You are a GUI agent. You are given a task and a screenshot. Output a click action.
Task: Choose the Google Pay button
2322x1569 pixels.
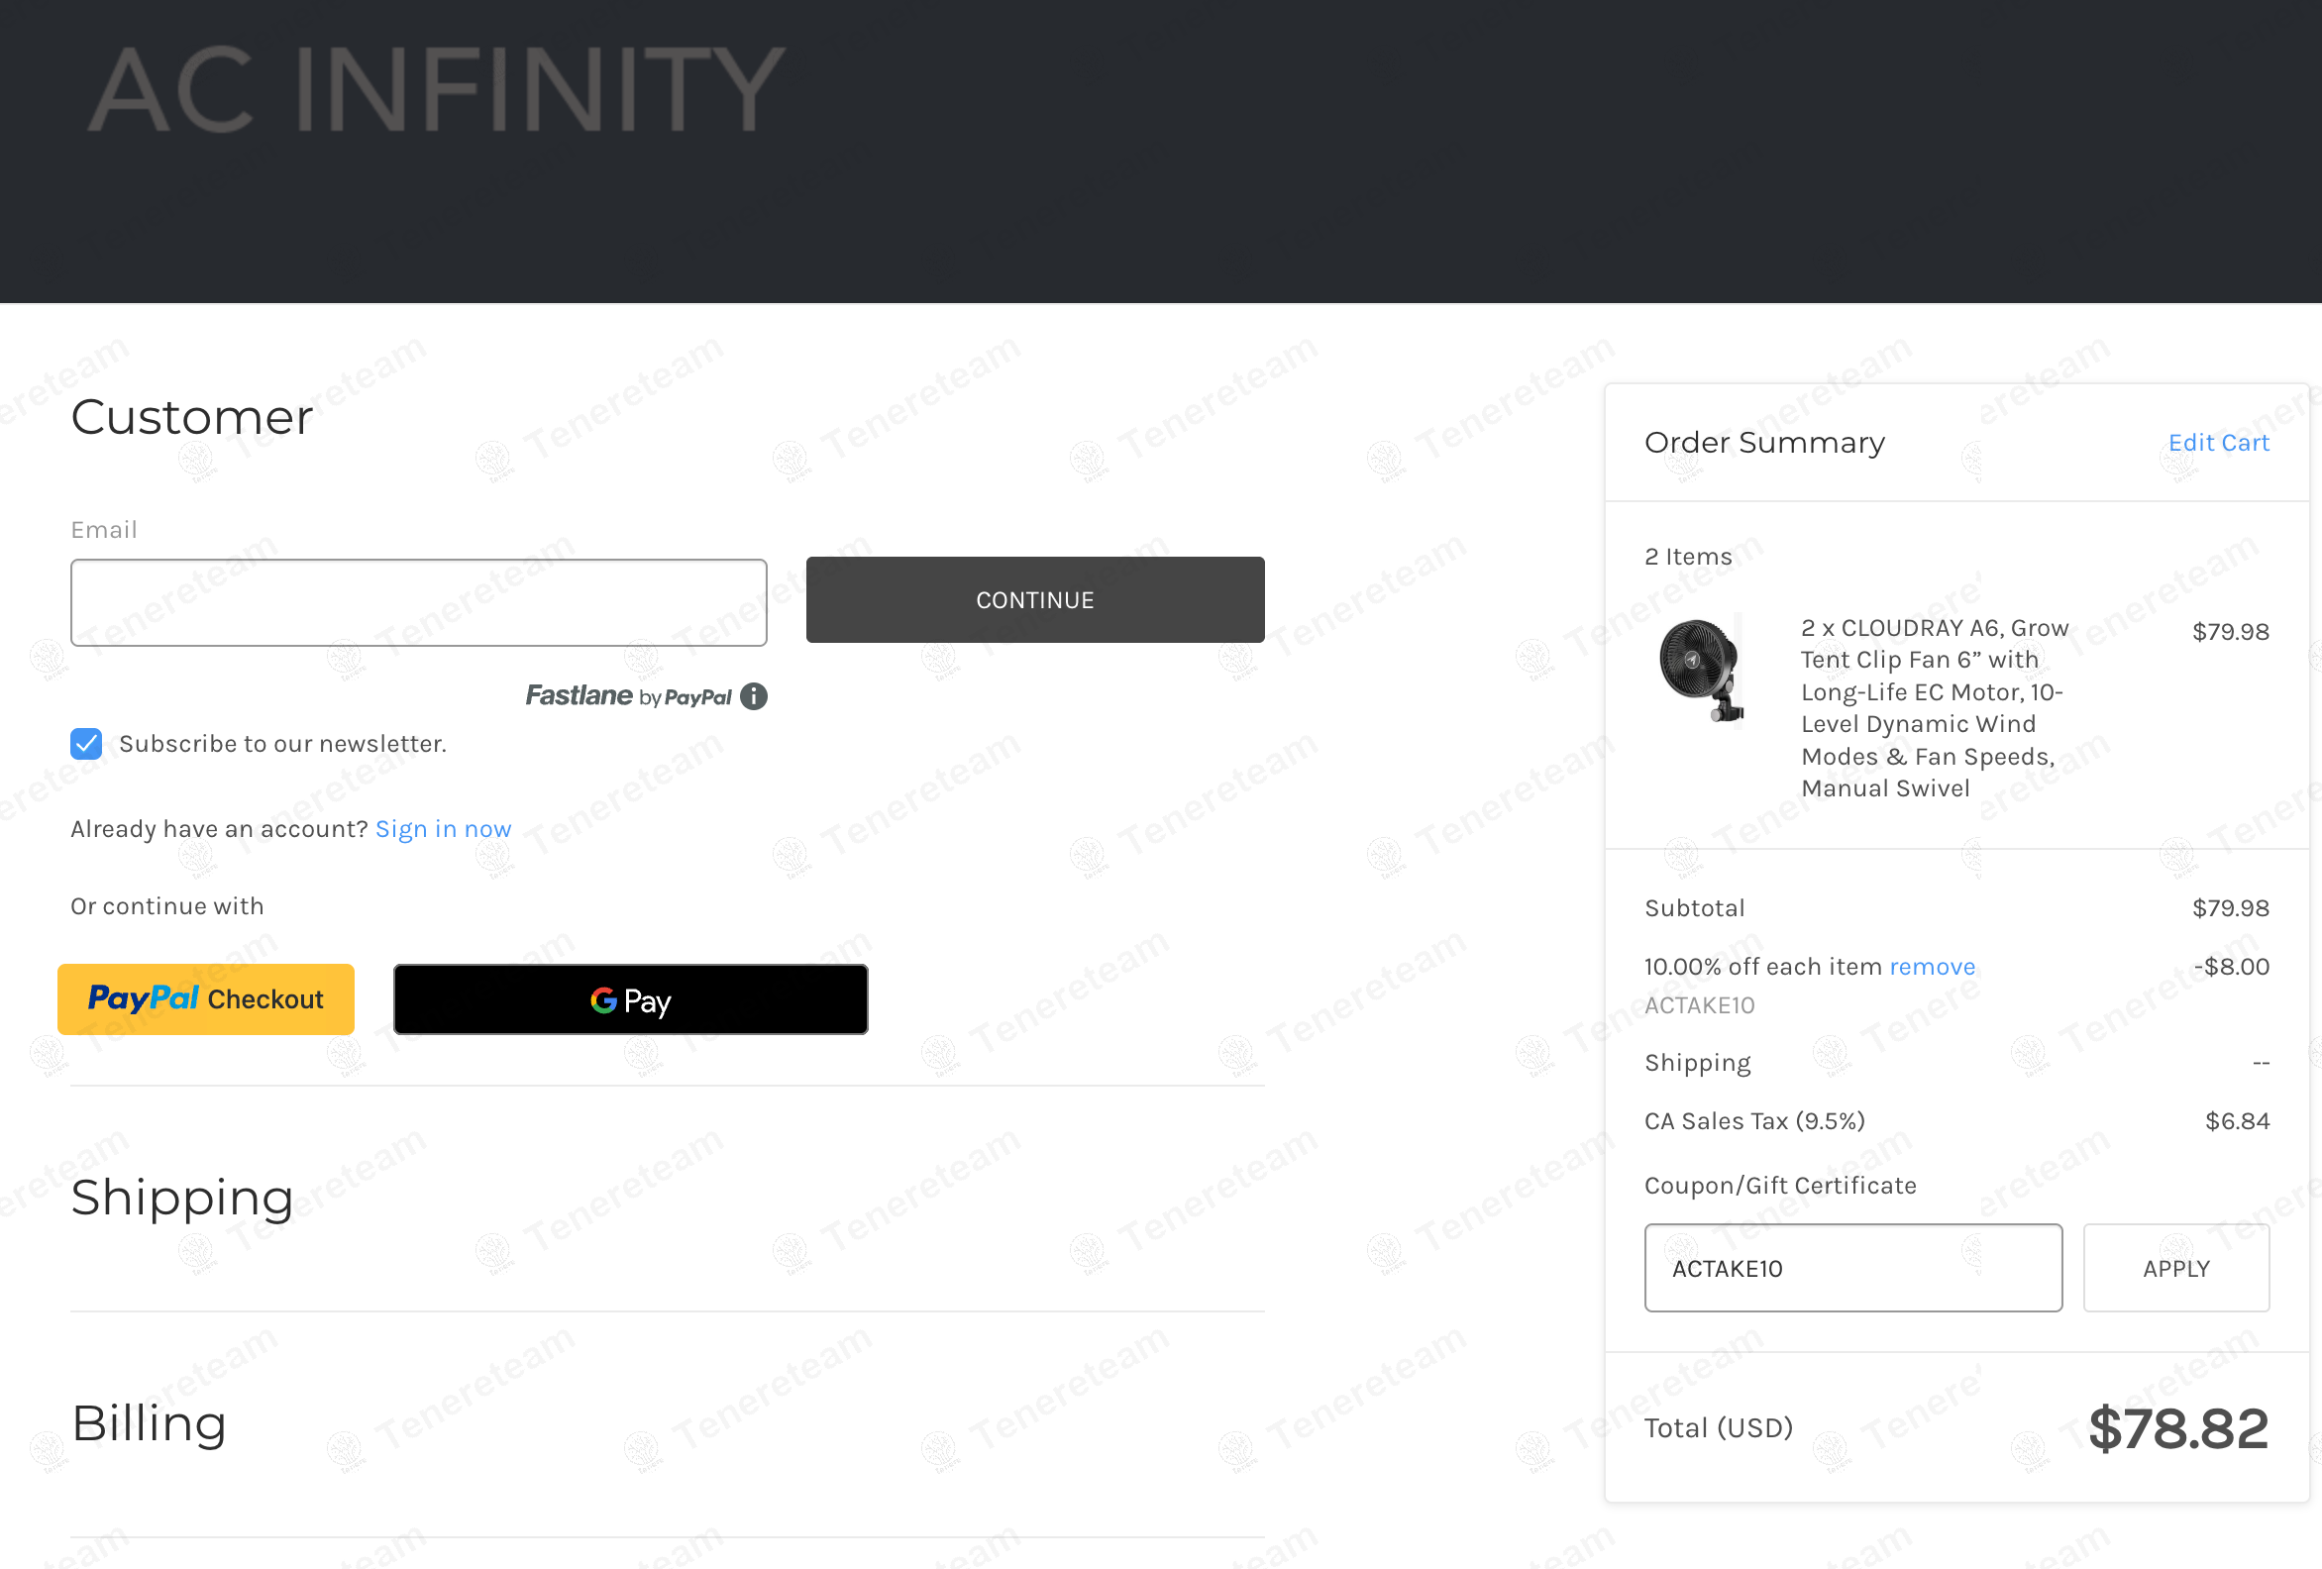pyautogui.click(x=630, y=999)
